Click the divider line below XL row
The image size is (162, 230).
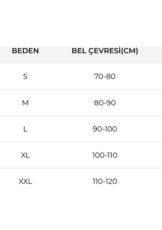[x=81, y=168]
